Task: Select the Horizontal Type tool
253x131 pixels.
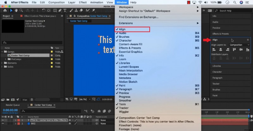Action: point(65,10)
